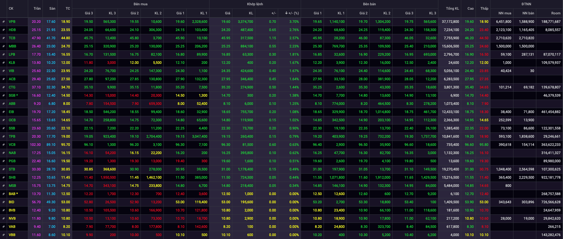Click the Room column header
The width and height of the screenshot is (563, 239).
(x=556, y=13)
